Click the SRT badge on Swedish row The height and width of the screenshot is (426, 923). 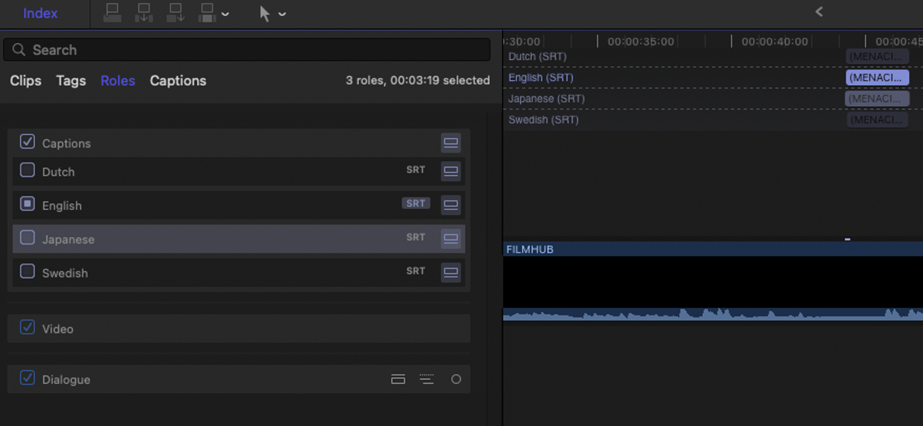[x=415, y=271]
